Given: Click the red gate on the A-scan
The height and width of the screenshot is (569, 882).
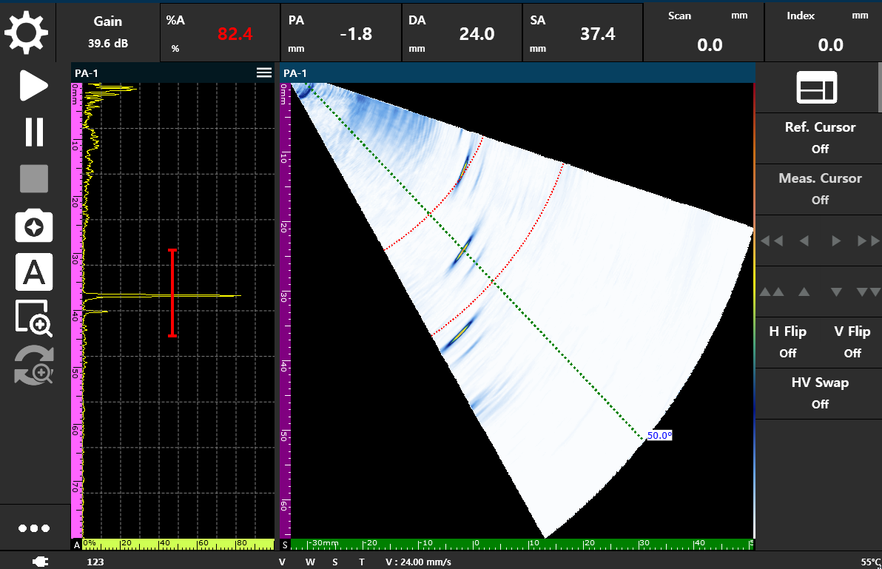Looking at the screenshot, I should (172, 293).
